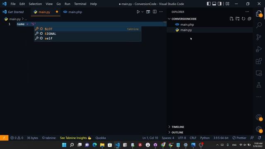
Task: Change end of line sequence CRLF
Action: 193,138
